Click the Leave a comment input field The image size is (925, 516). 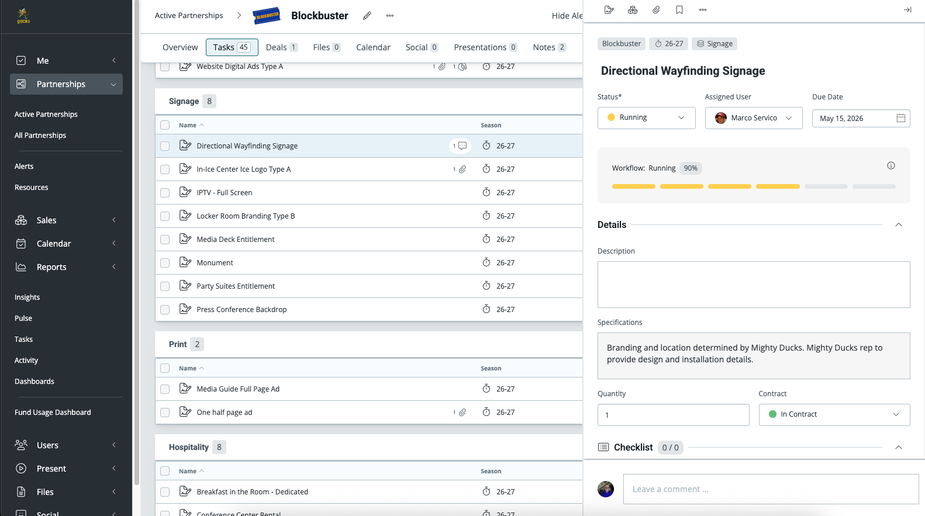(x=771, y=489)
